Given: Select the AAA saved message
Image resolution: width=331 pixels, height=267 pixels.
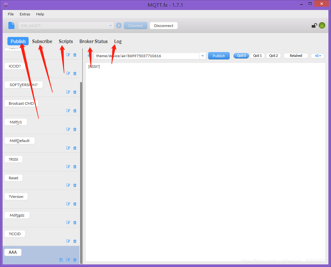Looking at the screenshot, I should (13, 252).
